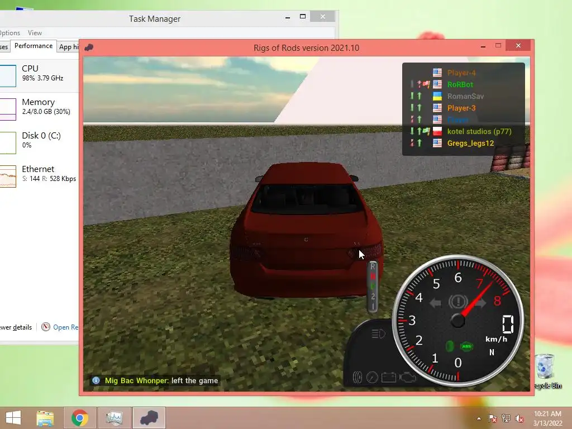Image resolution: width=572 pixels, height=429 pixels.
Task: Switch to Task Manager taskbar button
Action: click(114, 418)
